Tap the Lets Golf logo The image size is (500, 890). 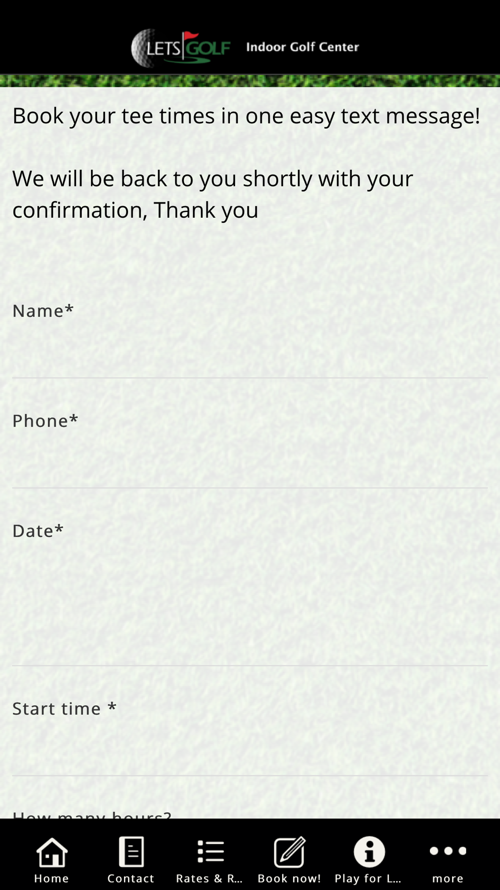[x=180, y=48]
